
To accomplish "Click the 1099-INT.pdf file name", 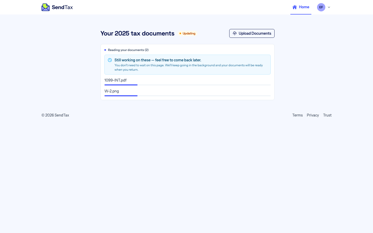I will click(116, 80).
